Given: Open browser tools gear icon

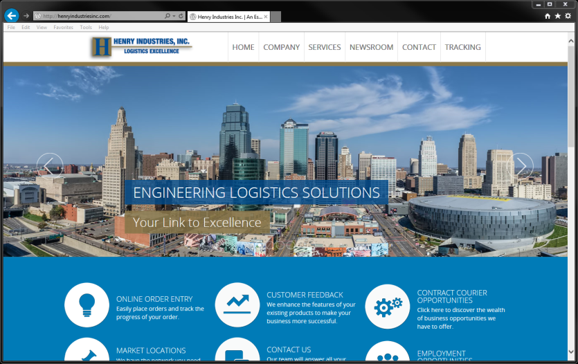Looking at the screenshot, I should pos(568,15).
